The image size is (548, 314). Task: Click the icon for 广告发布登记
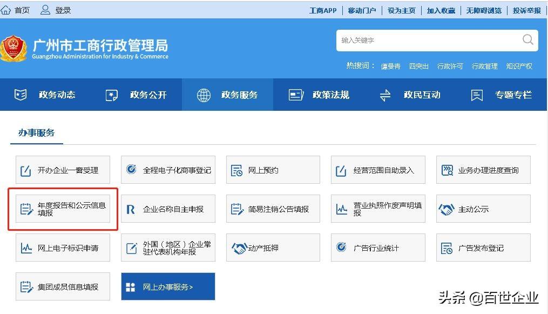(x=446, y=248)
